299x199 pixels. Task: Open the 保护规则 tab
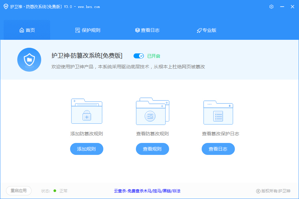click(x=88, y=30)
